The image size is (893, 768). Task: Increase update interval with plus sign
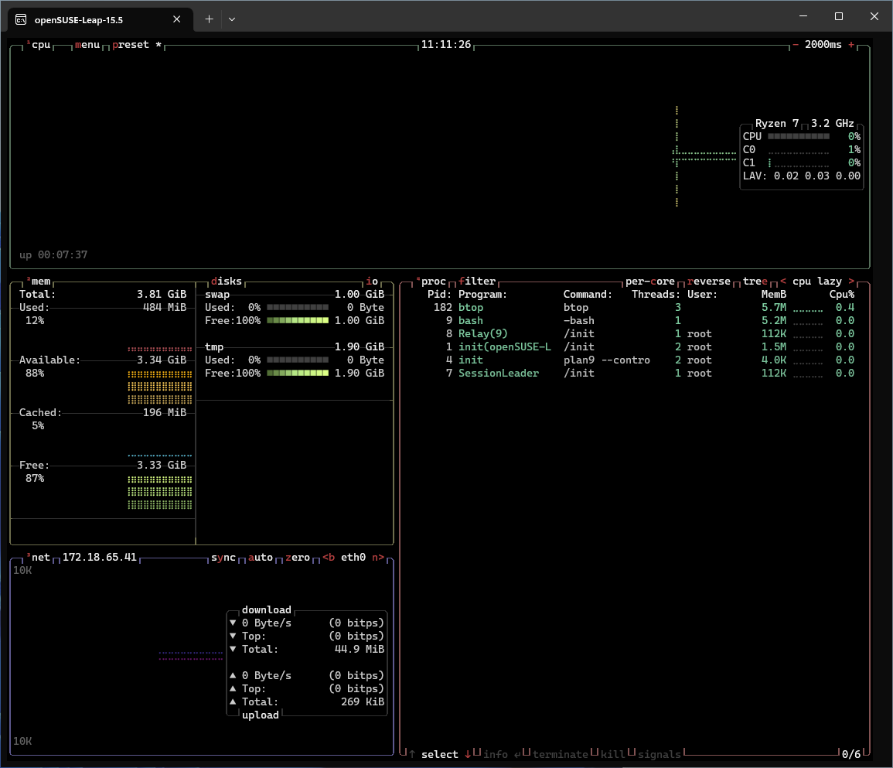(851, 44)
